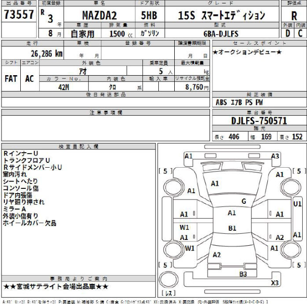The width and height of the screenshot is (307, 304).
Task: Click the A3 damage mark on car diagram
Action: click(275, 156)
